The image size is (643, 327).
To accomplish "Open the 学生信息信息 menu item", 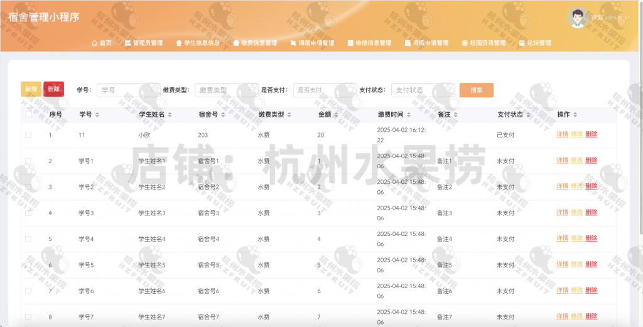I will (198, 43).
